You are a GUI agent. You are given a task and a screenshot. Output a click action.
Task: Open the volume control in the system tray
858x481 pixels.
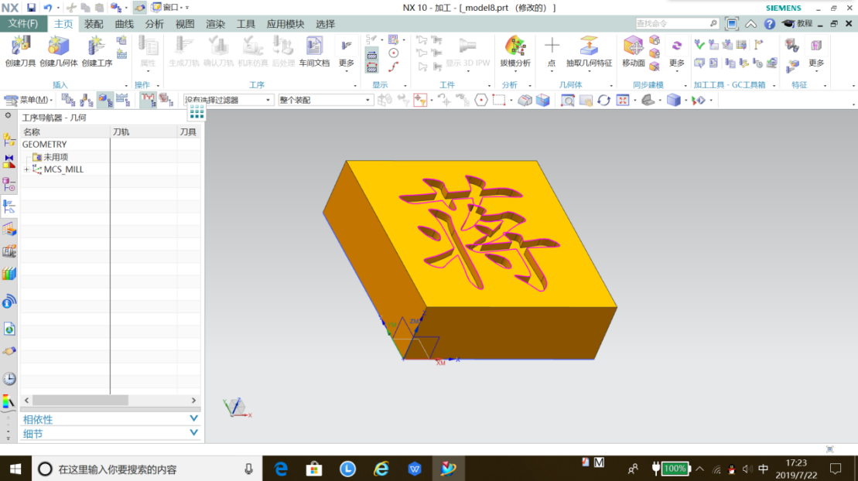(x=746, y=468)
